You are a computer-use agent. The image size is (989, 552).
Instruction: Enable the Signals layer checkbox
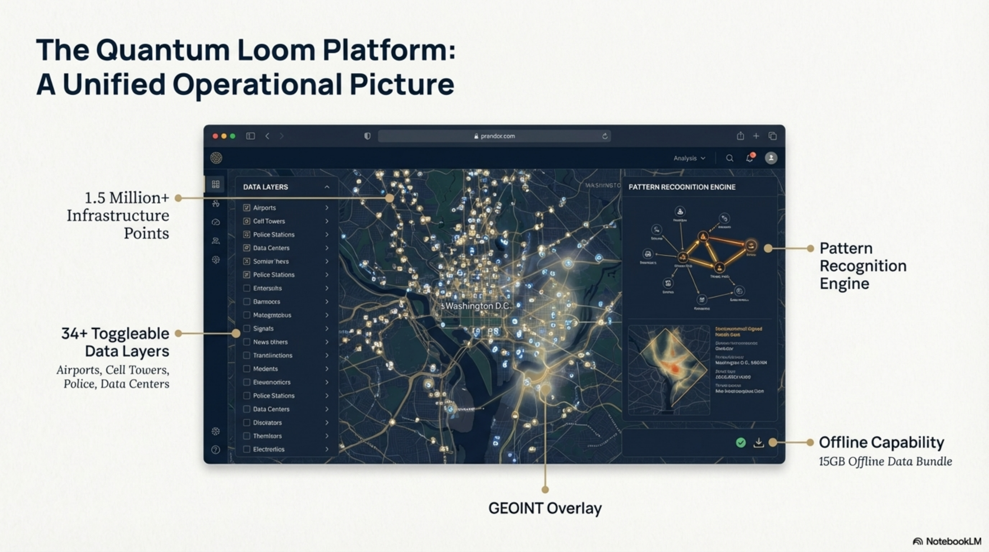point(247,328)
